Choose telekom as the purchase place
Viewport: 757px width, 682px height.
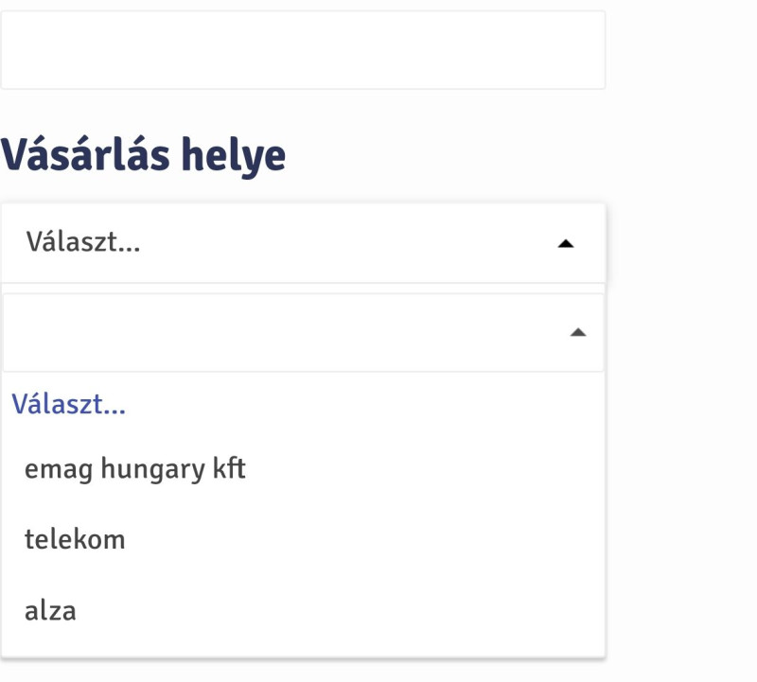point(75,540)
